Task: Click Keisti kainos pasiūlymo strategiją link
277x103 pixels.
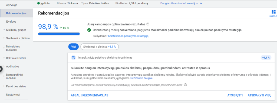Action: [x=128, y=36]
